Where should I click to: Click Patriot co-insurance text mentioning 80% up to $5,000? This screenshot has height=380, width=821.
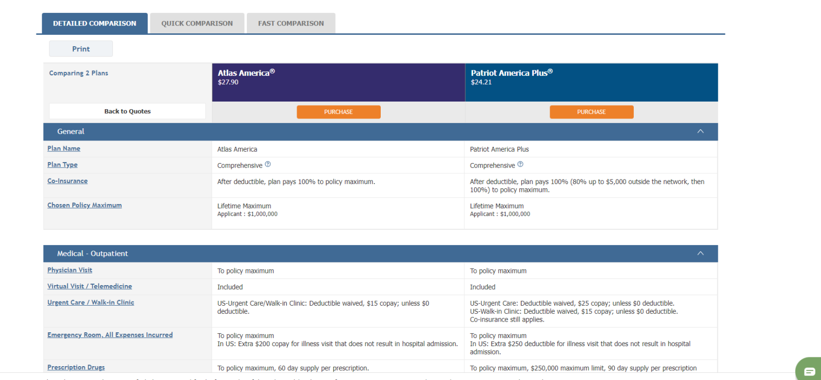point(587,186)
